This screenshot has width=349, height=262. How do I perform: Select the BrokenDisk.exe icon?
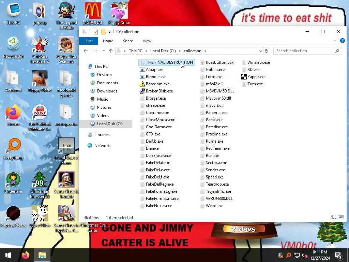coord(142,91)
